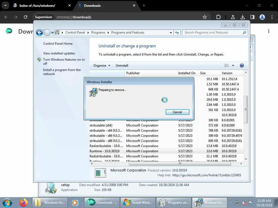The height and width of the screenshot is (208, 278).
Task: Expand the address bar history dropdown
Action: [x=171, y=32]
